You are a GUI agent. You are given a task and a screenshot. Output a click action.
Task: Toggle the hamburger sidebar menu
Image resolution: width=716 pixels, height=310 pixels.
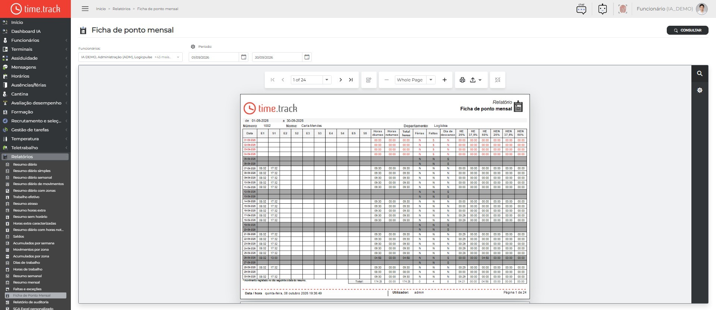pyautogui.click(x=85, y=9)
